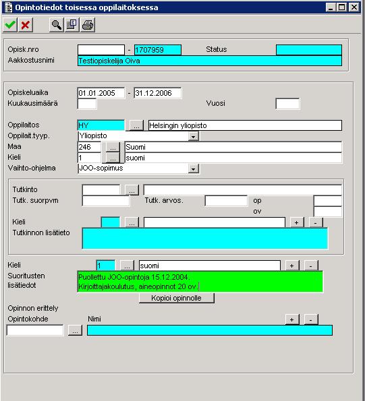Click the Tutkinnon lisätieto cyan text area
The height and width of the screenshot is (401, 365).
(205, 239)
